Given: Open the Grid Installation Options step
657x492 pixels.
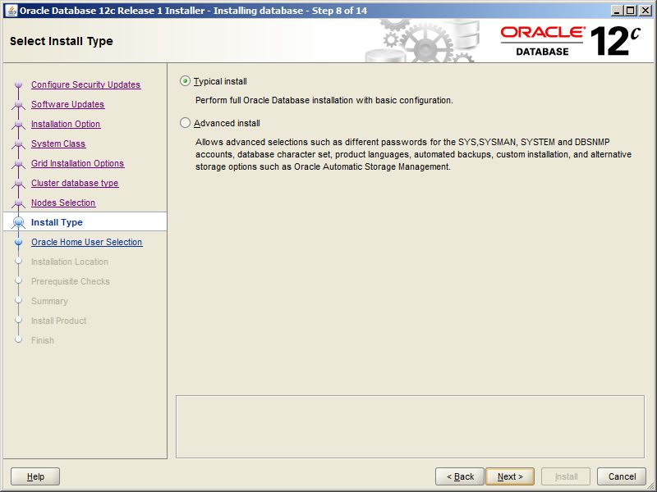Looking at the screenshot, I should [x=78, y=163].
